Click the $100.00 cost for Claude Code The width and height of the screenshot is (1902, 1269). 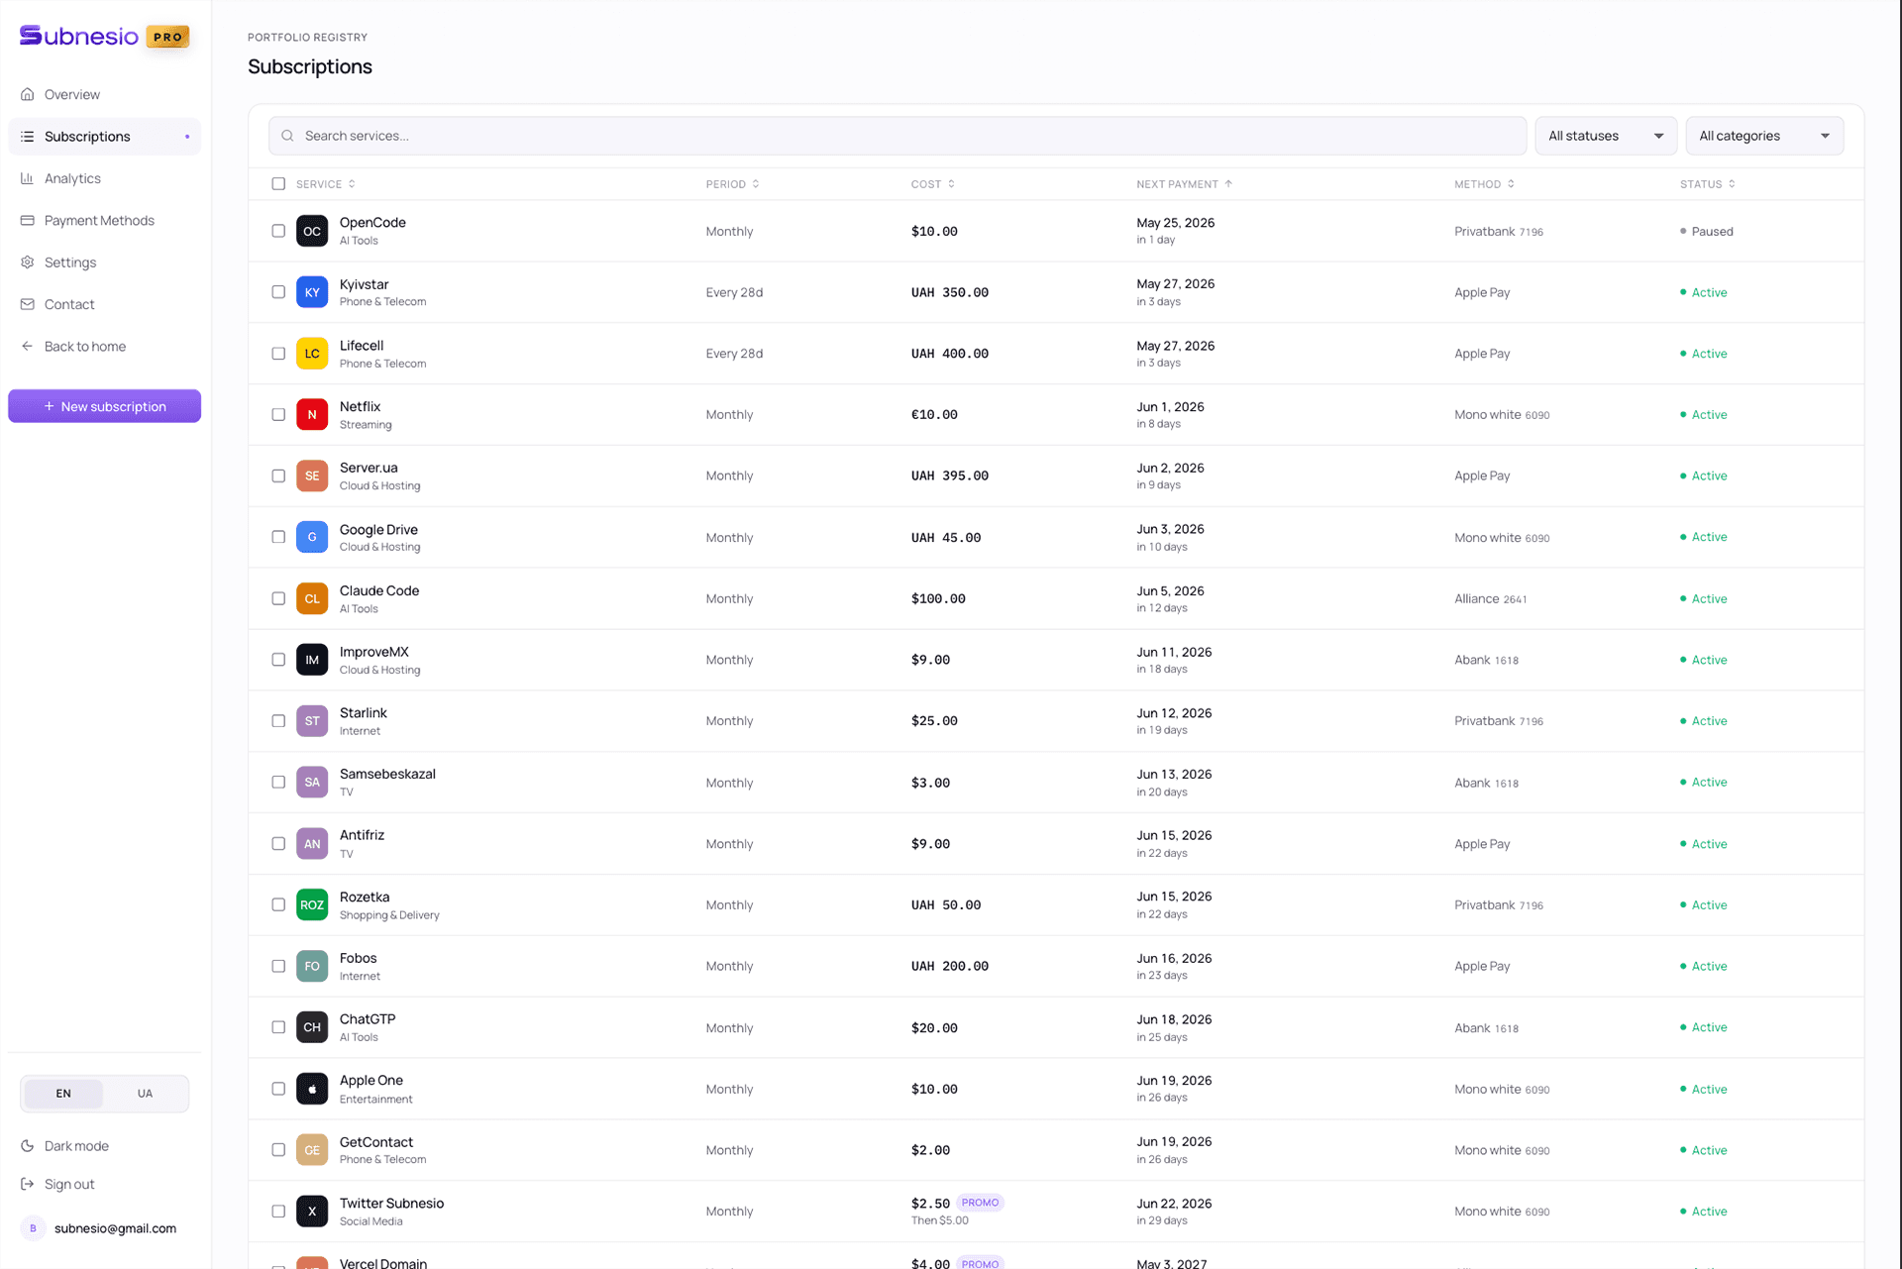tap(938, 599)
